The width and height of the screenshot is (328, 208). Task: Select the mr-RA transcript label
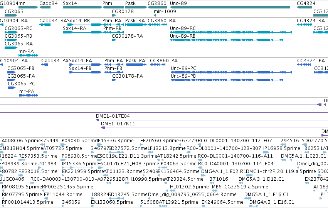[26, 51]
